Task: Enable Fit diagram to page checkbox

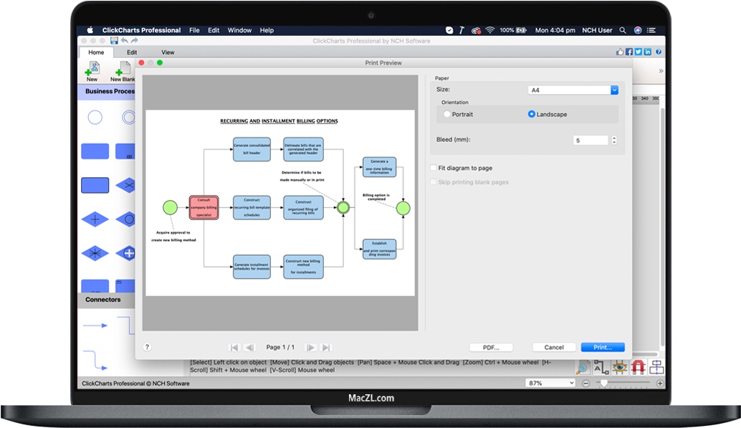Action: click(433, 168)
